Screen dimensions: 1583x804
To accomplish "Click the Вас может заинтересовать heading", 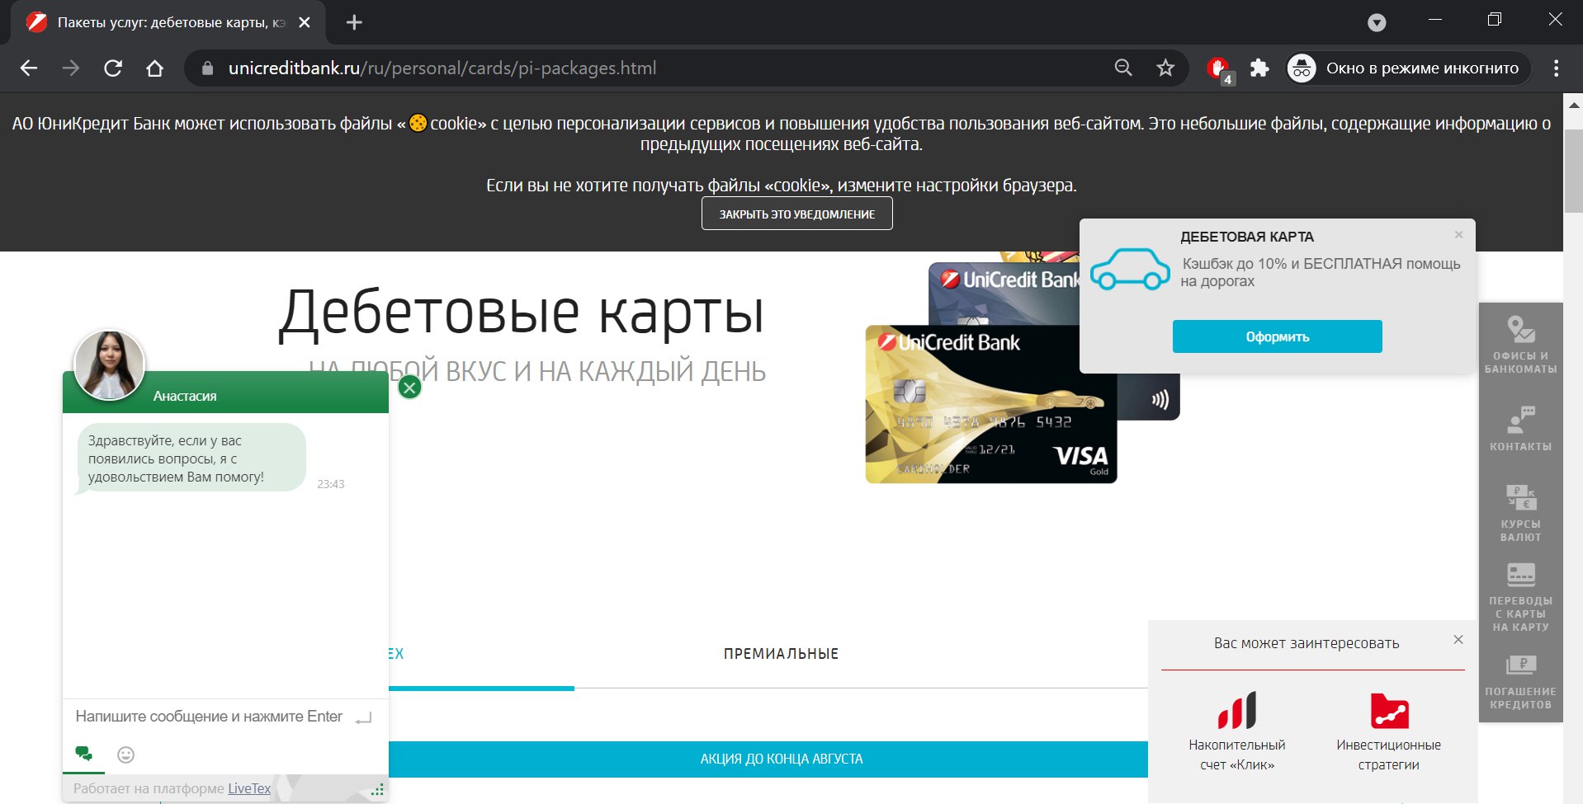I will point(1307,643).
